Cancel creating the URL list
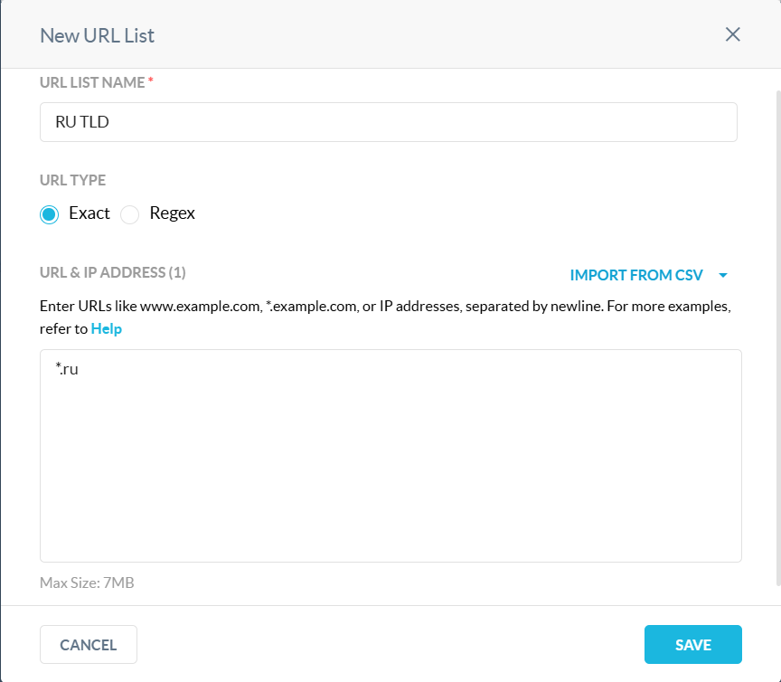The image size is (781, 682). (88, 644)
